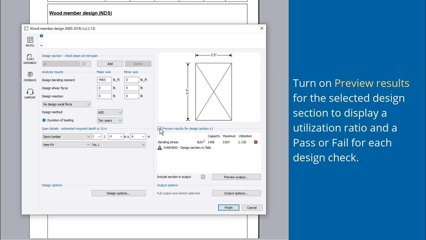
Task: Open the number of plies dropdown showing 1
Action: (x=97, y=137)
